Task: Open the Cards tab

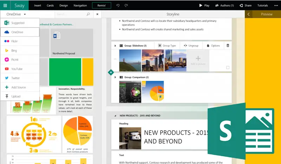Action: pyautogui.click(x=50, y=5)
